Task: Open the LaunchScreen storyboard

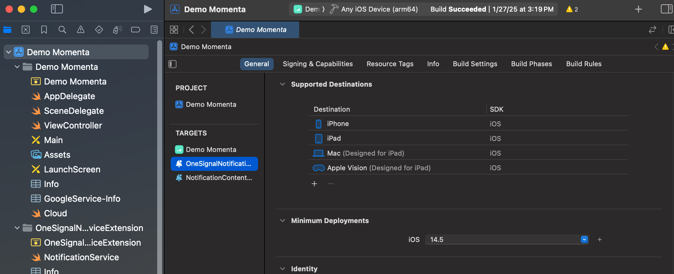Action: (x=72, y=169)
